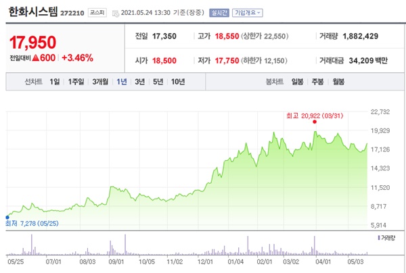Click the 19,929 y-axis label

[x=380, y=131]
